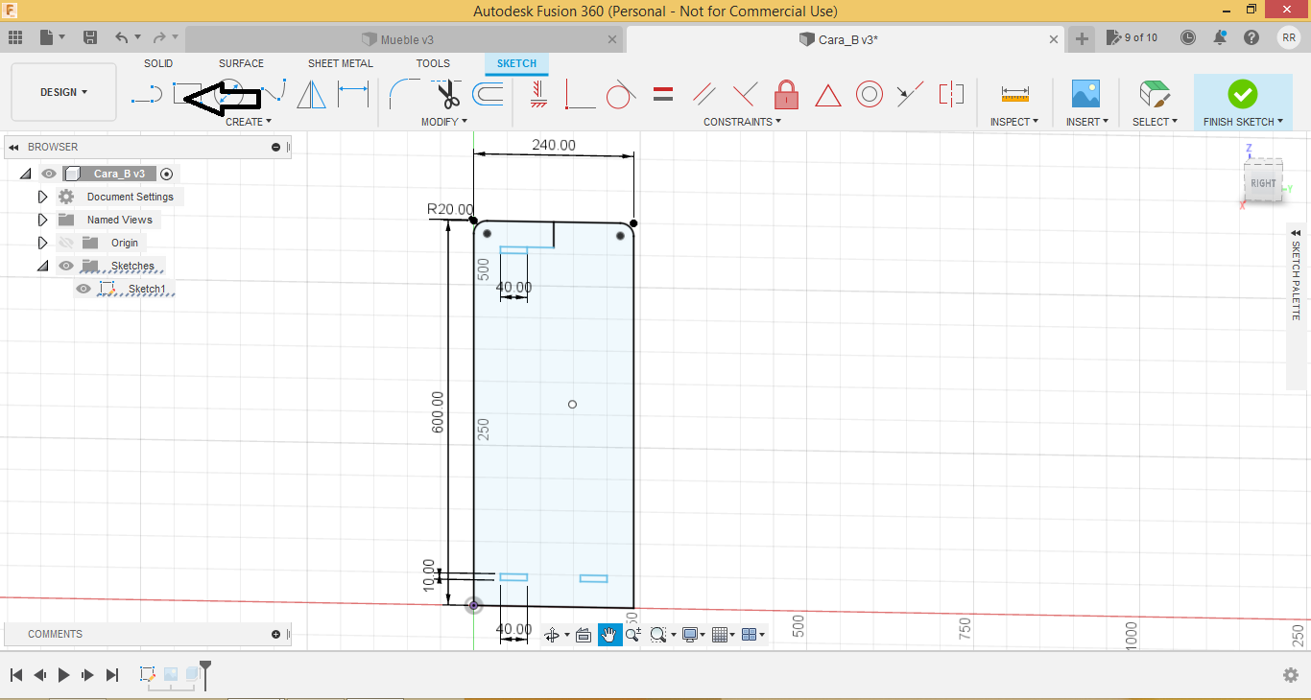Activate the Look At tool

(583, 635)
